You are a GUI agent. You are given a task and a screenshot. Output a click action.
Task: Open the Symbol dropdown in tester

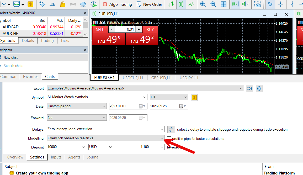[145, 97]
